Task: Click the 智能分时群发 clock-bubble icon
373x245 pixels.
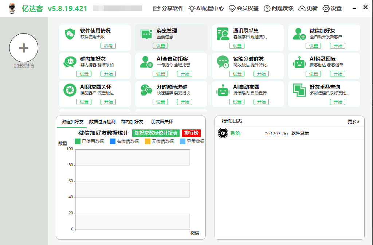Action: tap(223, 62)
